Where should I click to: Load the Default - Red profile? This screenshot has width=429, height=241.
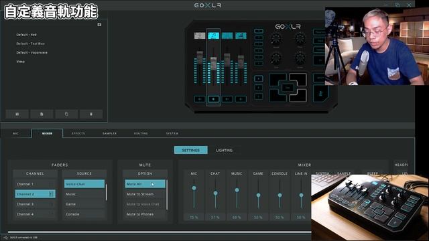26,35
